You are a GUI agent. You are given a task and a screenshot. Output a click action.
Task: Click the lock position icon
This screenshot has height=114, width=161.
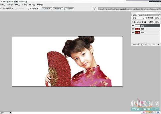click(x=142, y=22)
